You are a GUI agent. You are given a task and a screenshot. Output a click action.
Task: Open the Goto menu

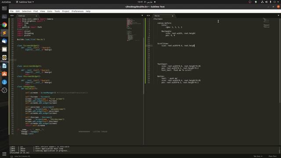click(x=50, y=11)
